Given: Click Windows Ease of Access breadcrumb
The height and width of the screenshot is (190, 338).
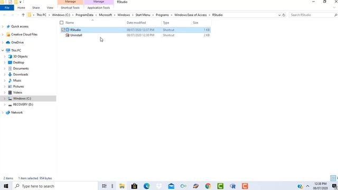Looking at the screenshot, I should tap(190, 15).
